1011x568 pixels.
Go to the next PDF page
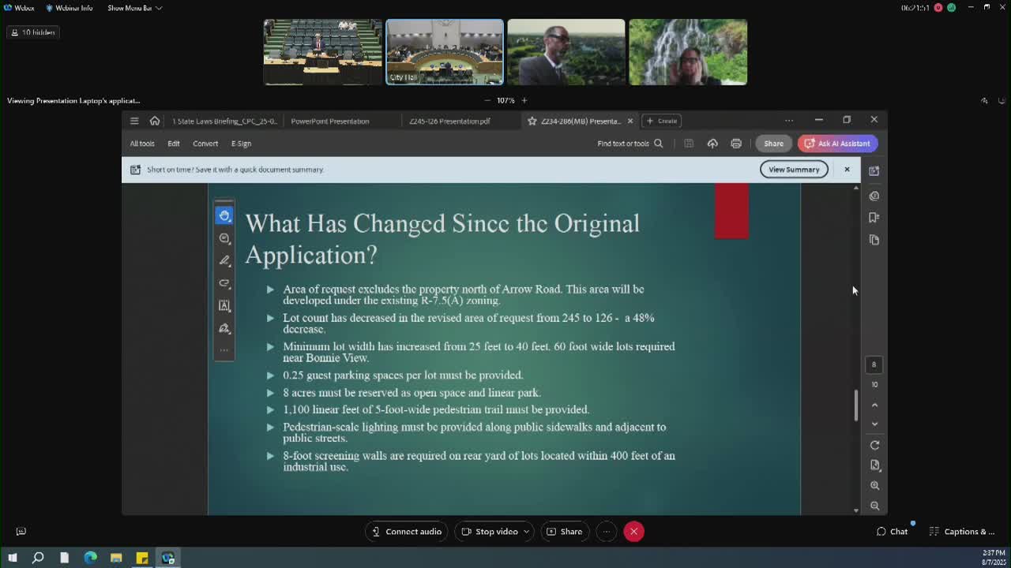(874, 424)
